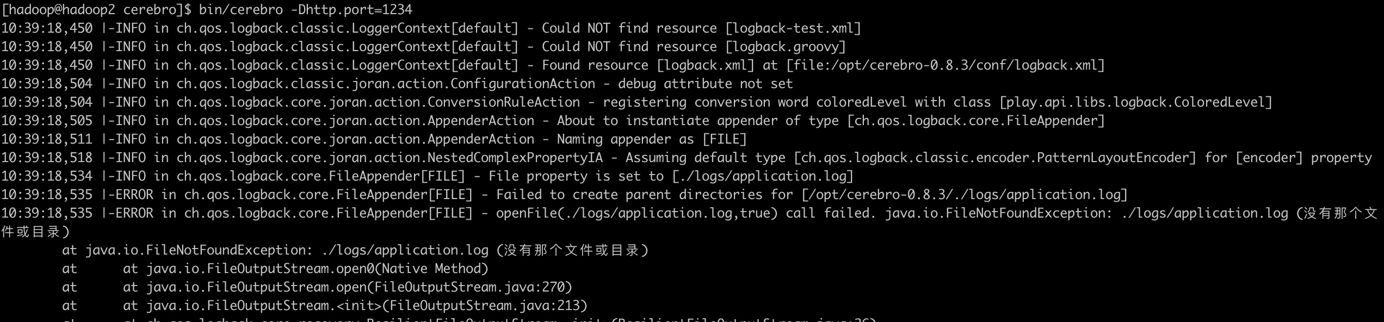Click the ch.qos.logback.core.FileAppender type text
The image size is (1384, 322).
pos(976,121)
